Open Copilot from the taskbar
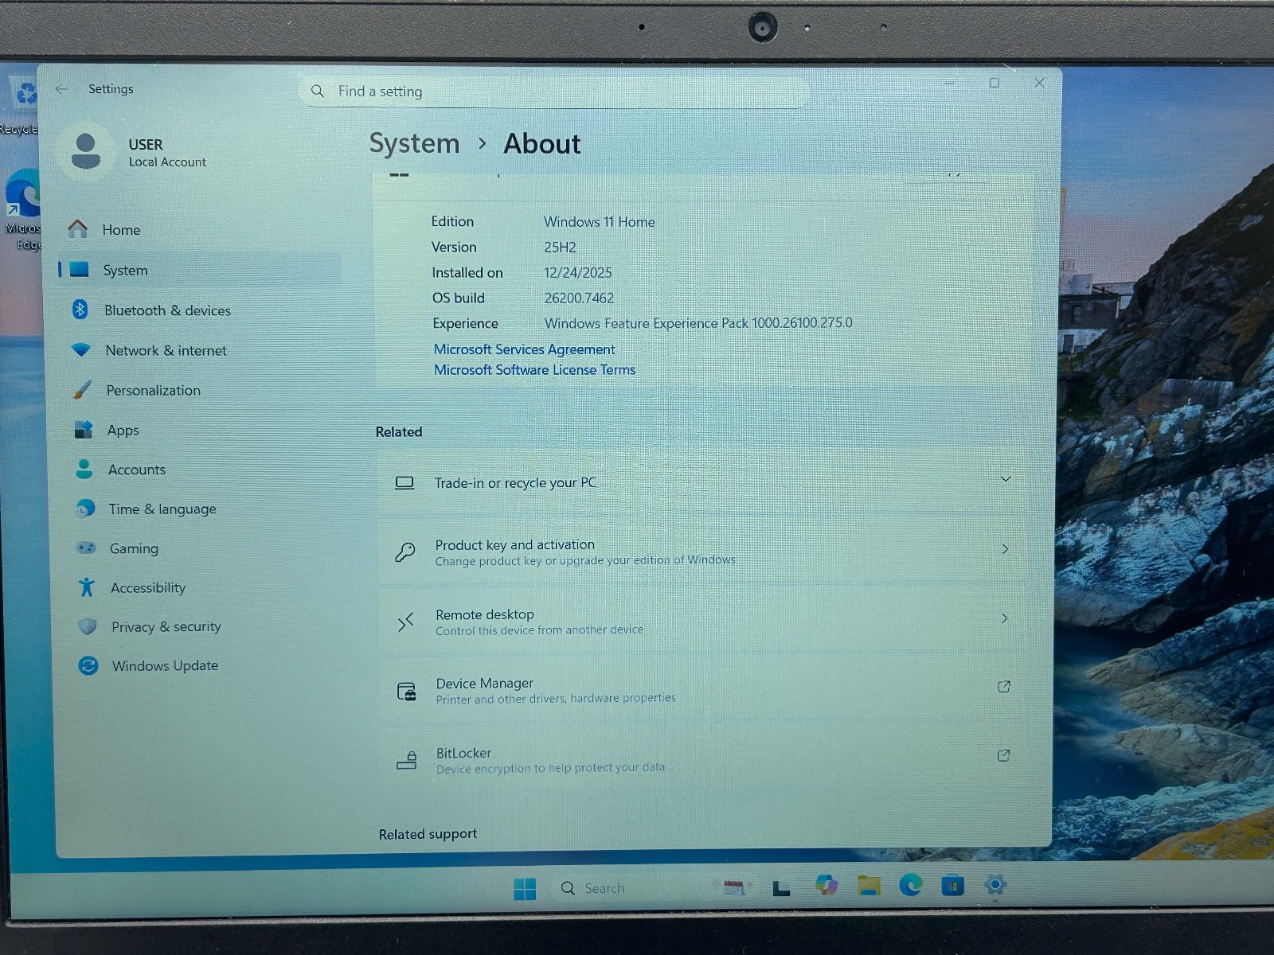 pyautogui.click(x=826, y=885)
